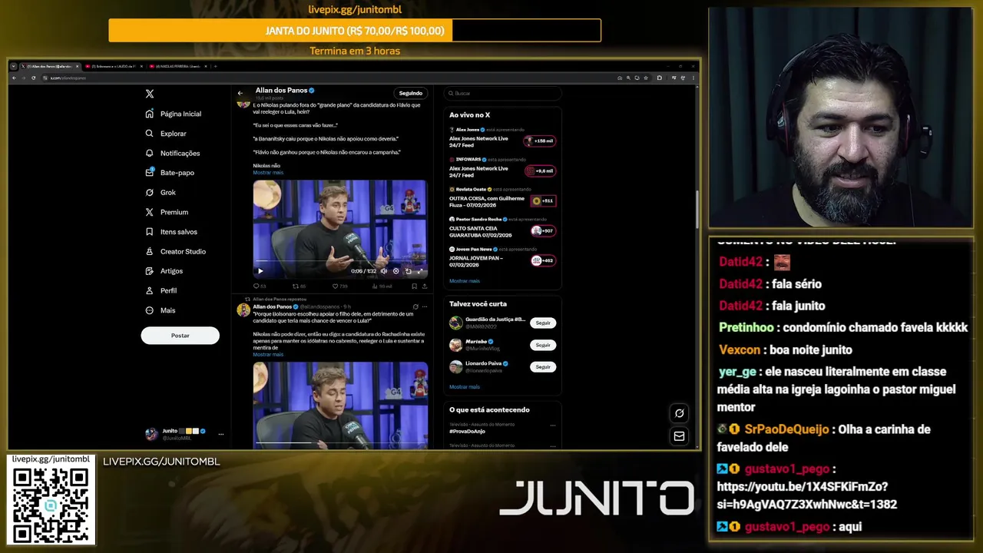Viewport: 983px width, 553px height.
Task: Open Bate-papo envelope icon in sidebar
Action: point(150,173)
